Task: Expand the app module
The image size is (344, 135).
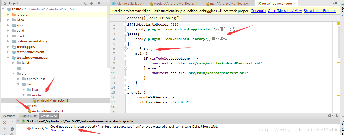Action: (x=8, y=25)
